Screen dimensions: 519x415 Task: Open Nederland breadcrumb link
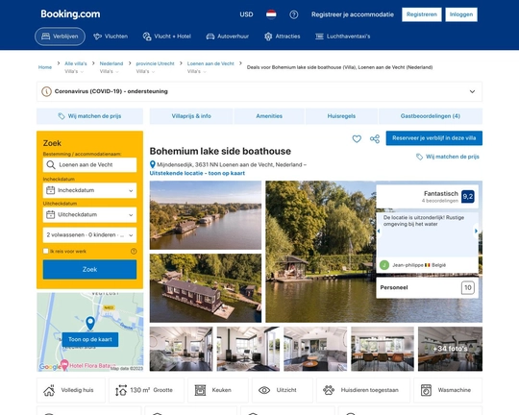point(111,63)
